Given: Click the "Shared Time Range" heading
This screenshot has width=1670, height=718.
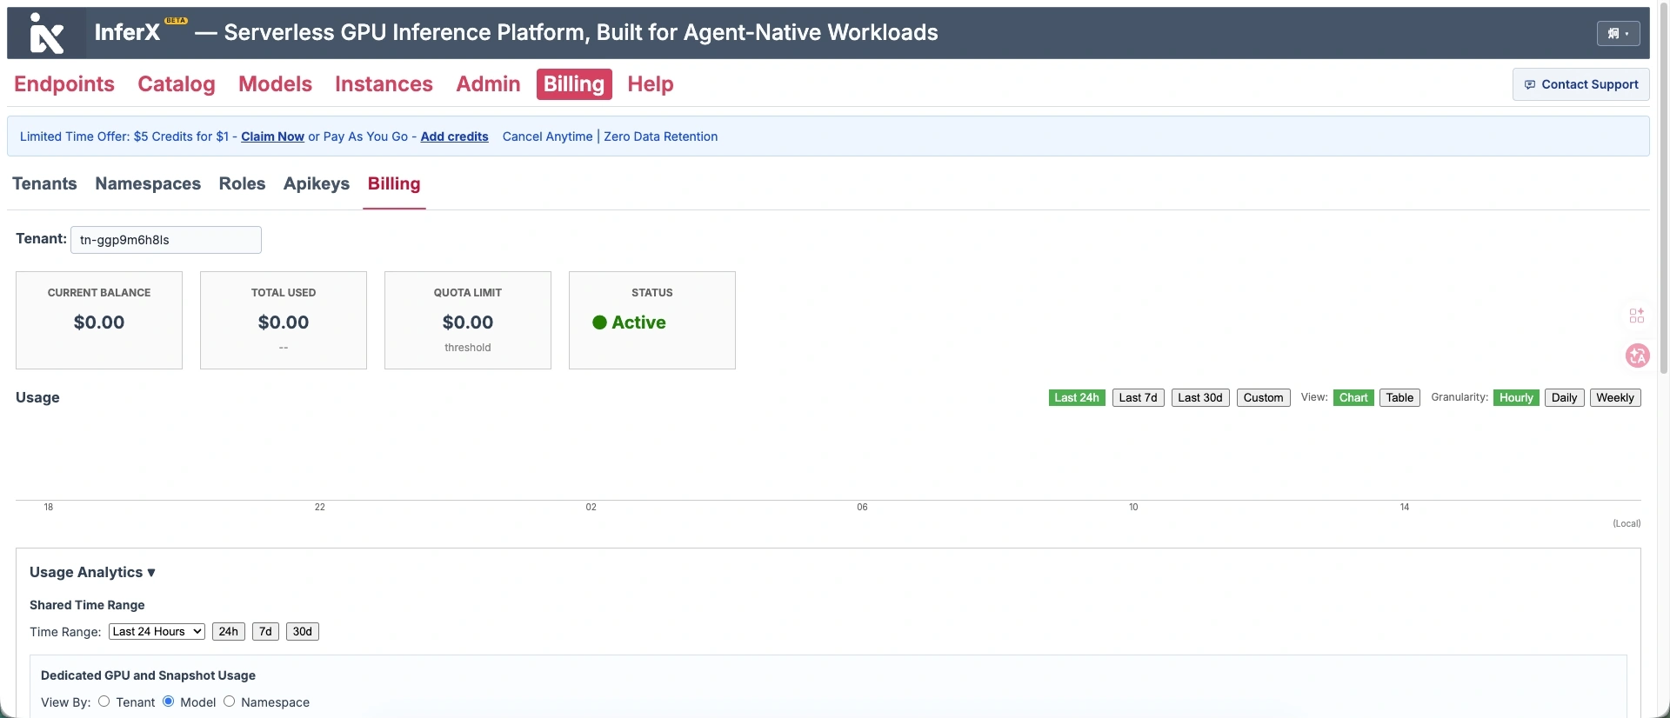Looking at the screenshot, I should [87, 605].
